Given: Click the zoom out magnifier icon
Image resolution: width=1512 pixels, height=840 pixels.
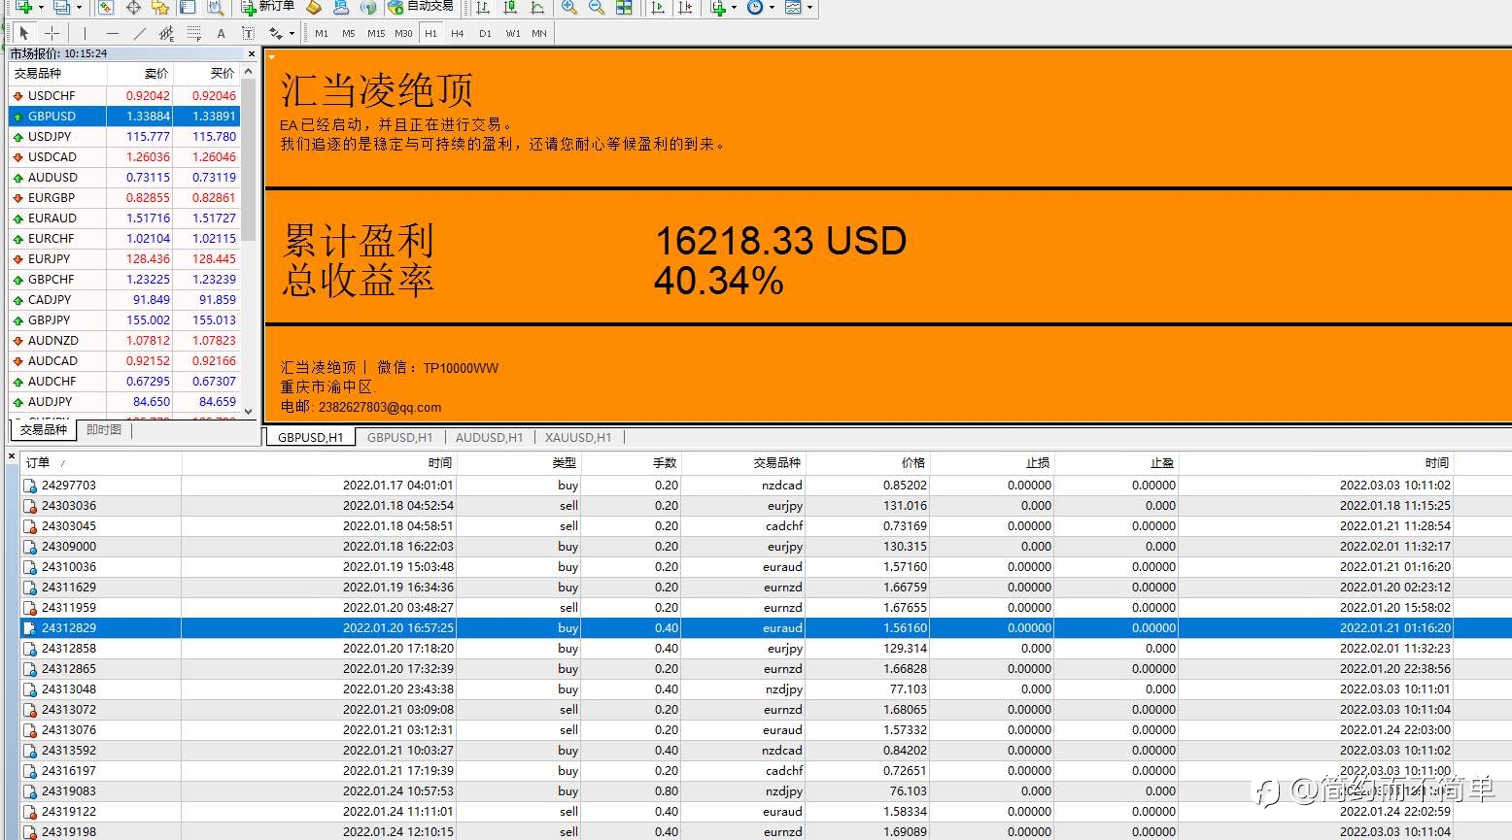Looking at the screenshot, I should click(x=597, y=8).
